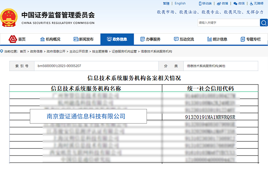Image resolution: width=268 pixels, height=170 pixels.
Task: Click the 信息技术系统服务机构名称 column header
Action: pos(86,88)
